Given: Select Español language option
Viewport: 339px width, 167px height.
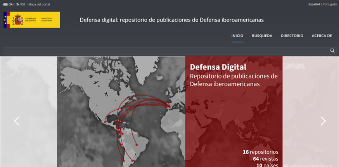Looking at the screenshot, I should coord(314,4).
